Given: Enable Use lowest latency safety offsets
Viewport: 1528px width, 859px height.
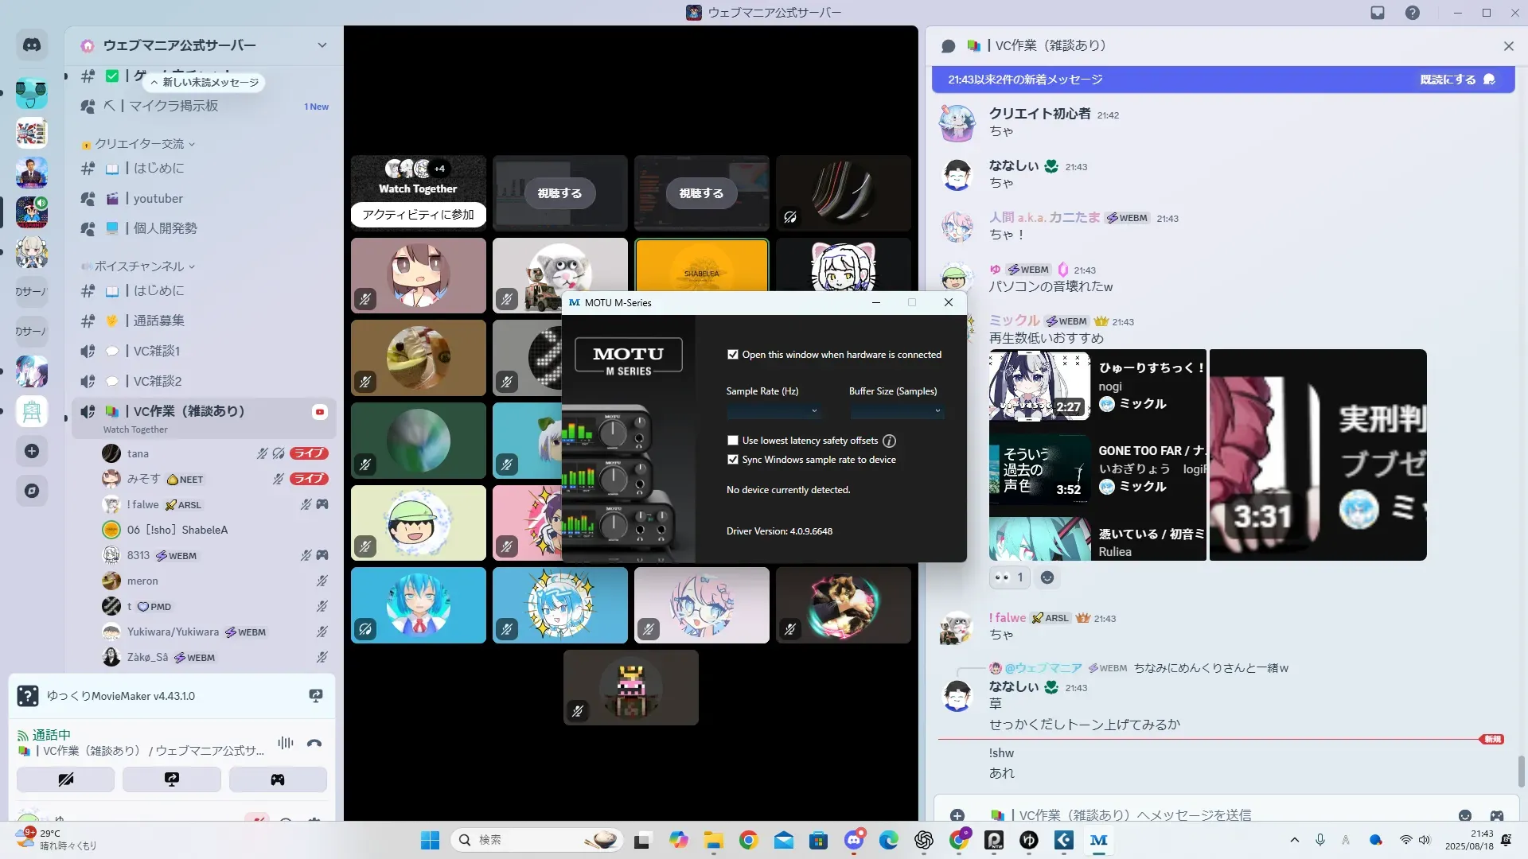Looking at the screenshot, I should click(x=732, y=441).
